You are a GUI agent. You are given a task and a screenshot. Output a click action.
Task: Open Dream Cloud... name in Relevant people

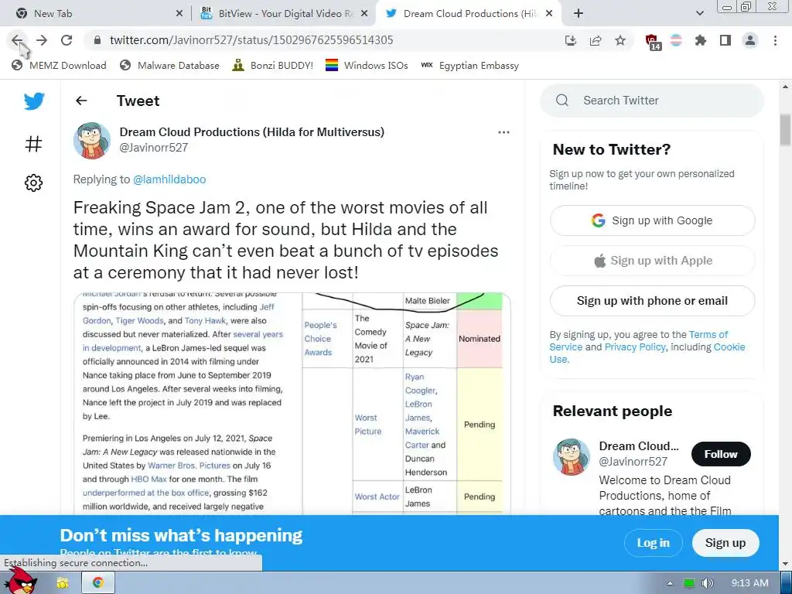coord(638,446)
